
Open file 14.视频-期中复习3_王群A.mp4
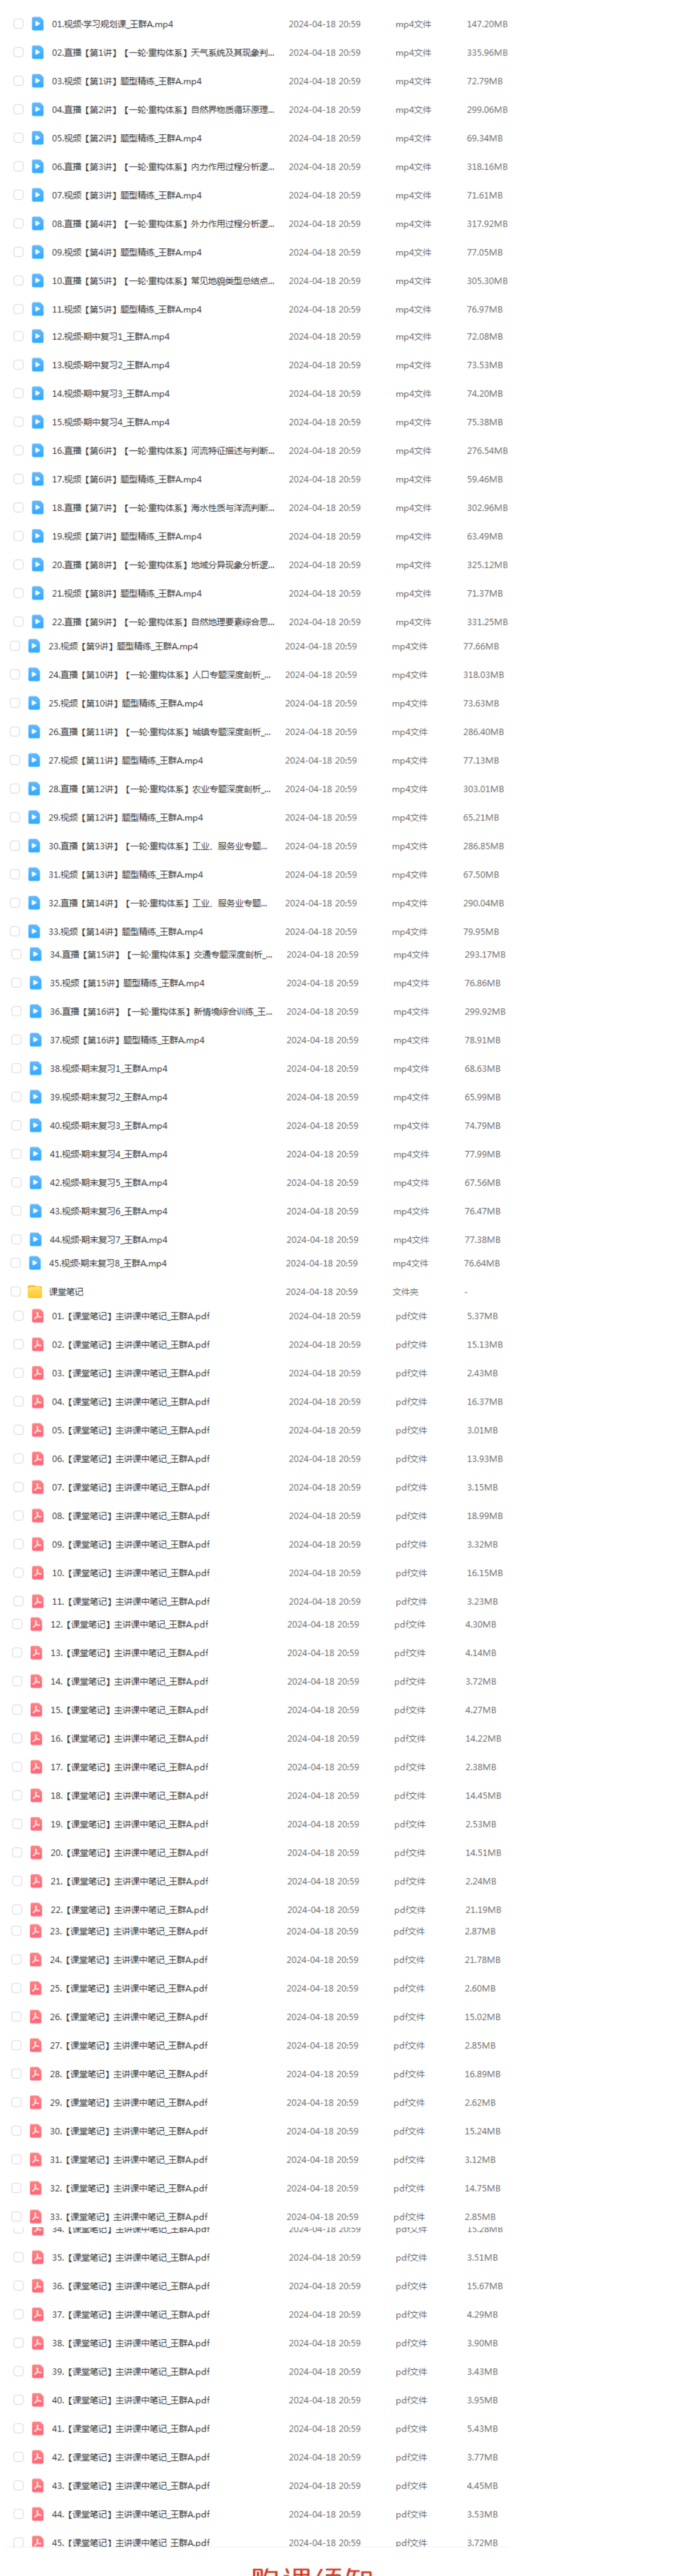tap(111, 394)
